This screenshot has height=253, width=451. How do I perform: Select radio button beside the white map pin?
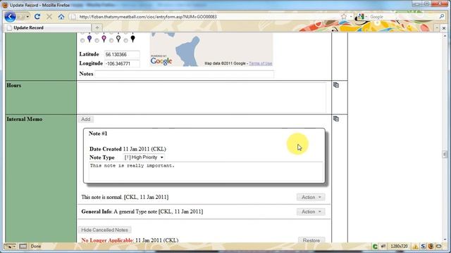coord(111,41)
